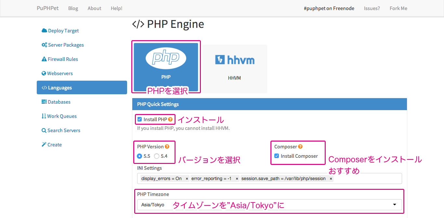Click the code brackets icon beside Languages
This screenshot has width=444, height=218.
[x=44, y=88]
